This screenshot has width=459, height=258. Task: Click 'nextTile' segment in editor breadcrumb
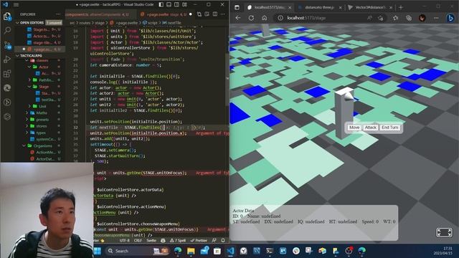174,22
